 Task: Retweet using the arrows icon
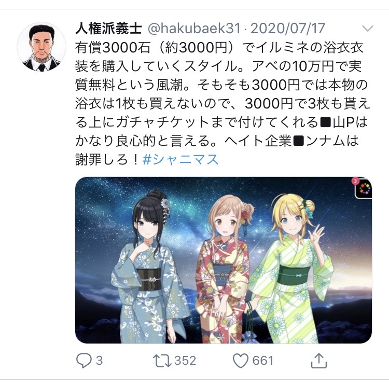pos(162,361)
